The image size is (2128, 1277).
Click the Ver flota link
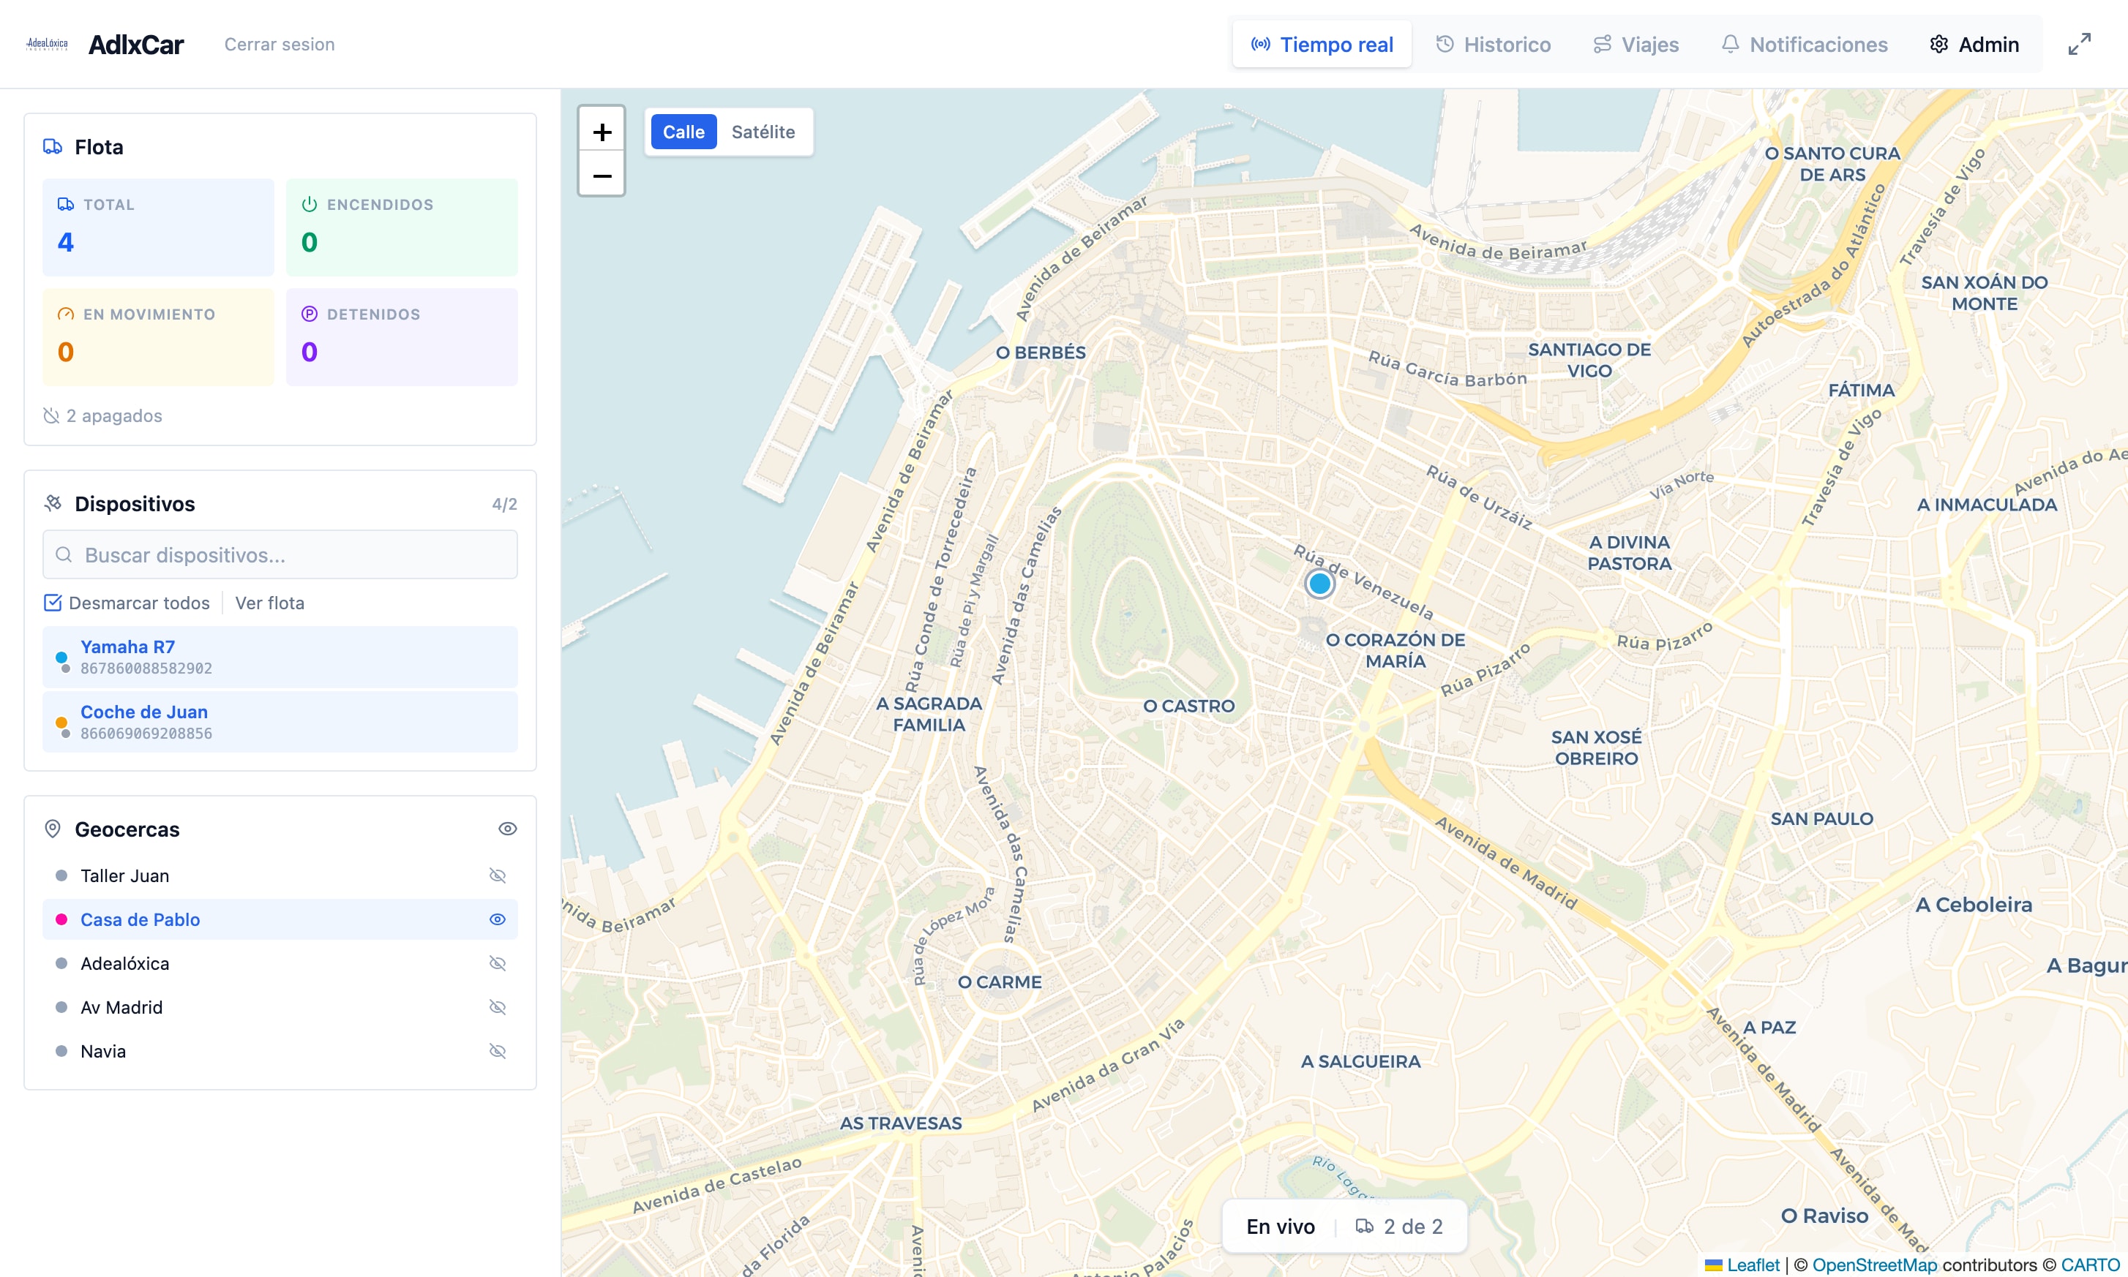(269, 603)
